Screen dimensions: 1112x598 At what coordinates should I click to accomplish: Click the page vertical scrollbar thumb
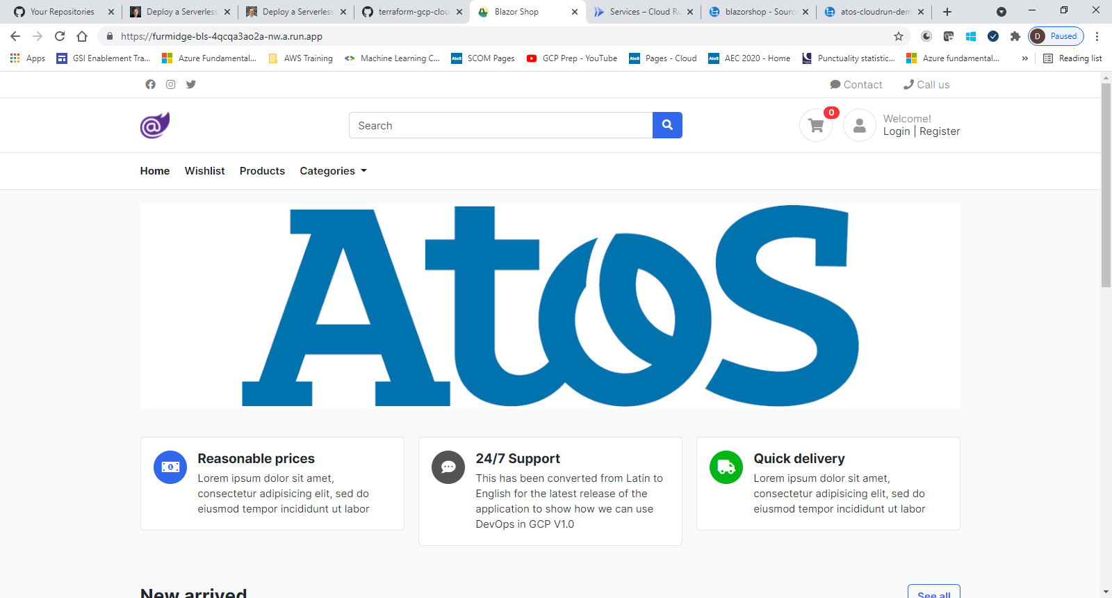pyautogui.click(x=1106, y=184)
